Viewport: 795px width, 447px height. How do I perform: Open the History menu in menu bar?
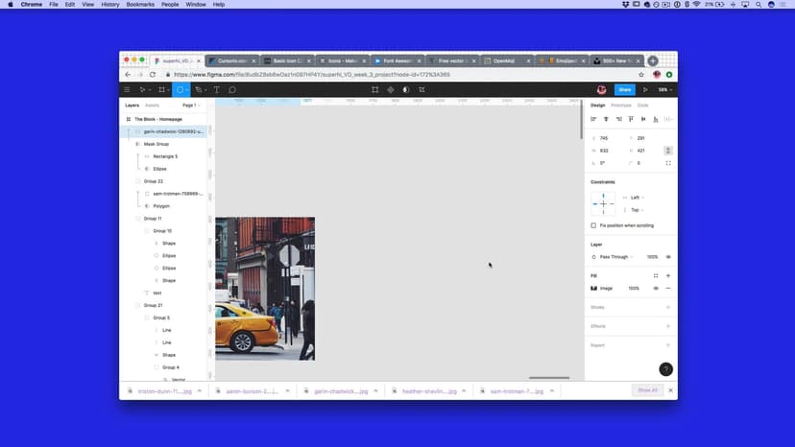click(x=110, y=5)
